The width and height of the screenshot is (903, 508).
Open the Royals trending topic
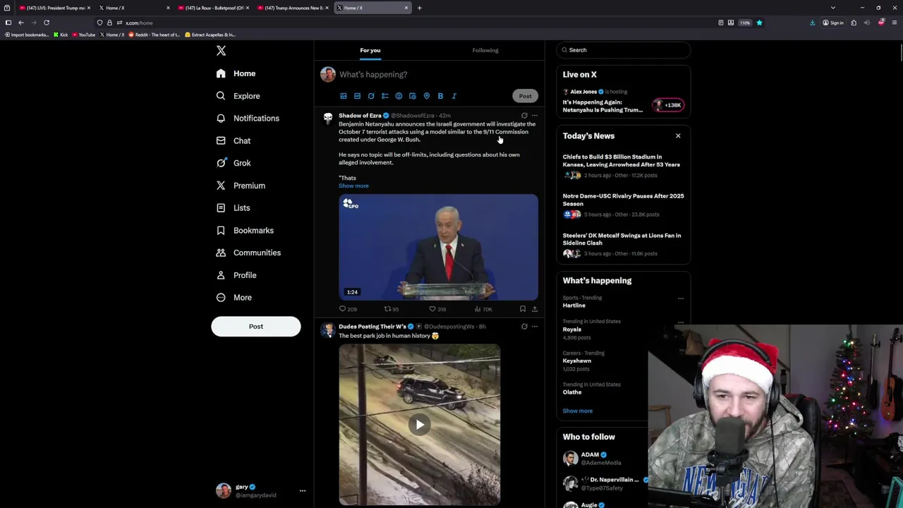(x=572, y=329)
